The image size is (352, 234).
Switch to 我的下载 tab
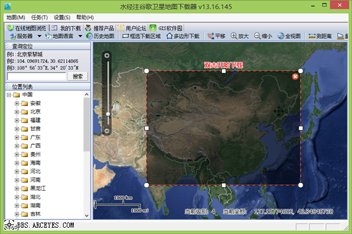(x=66, y=28)
